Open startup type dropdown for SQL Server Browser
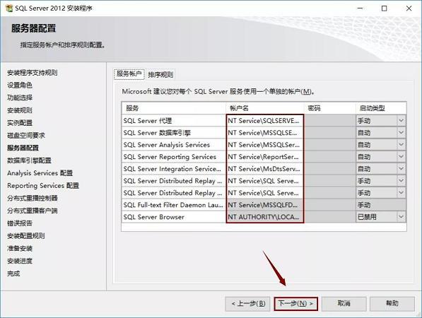422x318 pixels. (x=401, y=217)
